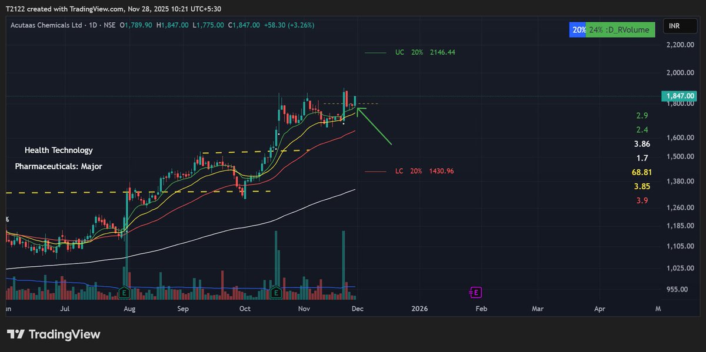
Task: Click the Nov label on time axis
Action: [x=304, y=309]
